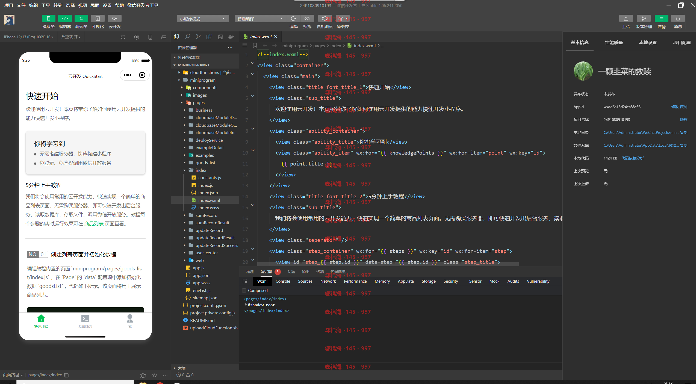This screenshot has height=384, width=696.
Task: Click the Compile refresh icon
Action: click(x=293, y=19)
